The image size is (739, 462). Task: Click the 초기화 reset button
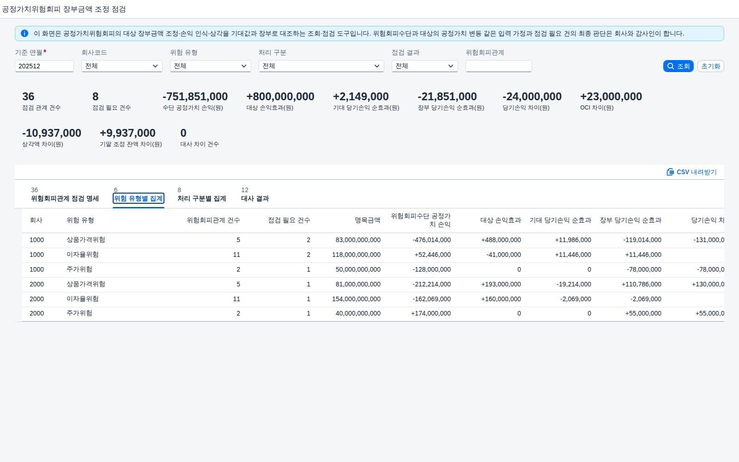coord(710,66)
